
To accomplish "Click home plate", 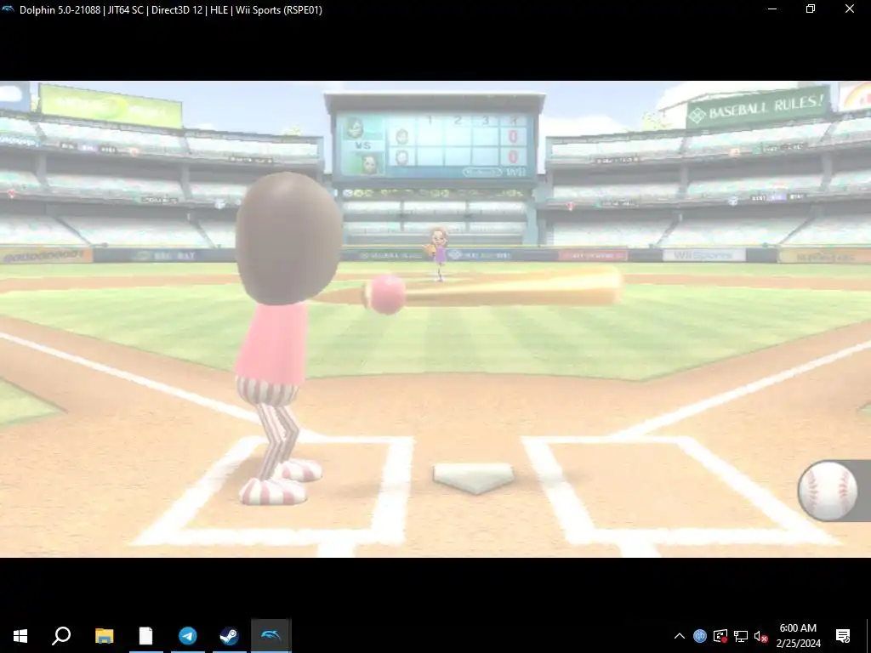I will click(474, 478).
